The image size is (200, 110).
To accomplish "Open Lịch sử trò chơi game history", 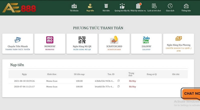I will tap(154, 7).
